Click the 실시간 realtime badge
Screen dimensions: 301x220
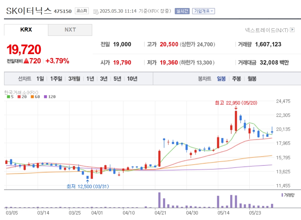182,11
